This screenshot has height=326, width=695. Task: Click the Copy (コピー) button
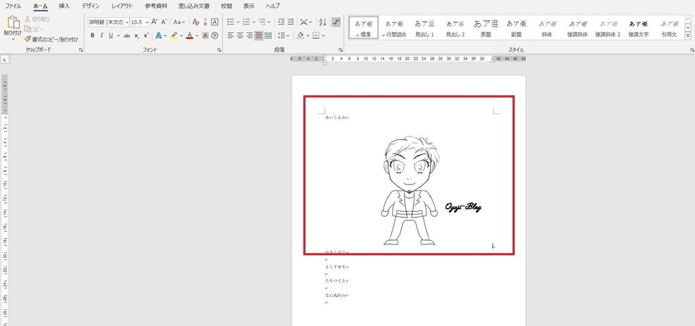(34, 29)
